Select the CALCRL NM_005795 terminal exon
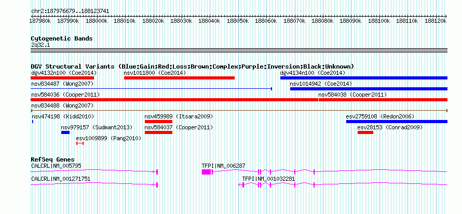 [x=157, y=172]
